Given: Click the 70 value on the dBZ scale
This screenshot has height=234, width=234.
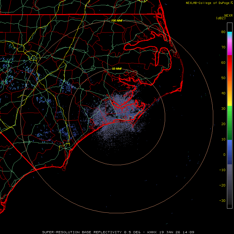Looking at the screenshot, I should click(x=223, y=47).
